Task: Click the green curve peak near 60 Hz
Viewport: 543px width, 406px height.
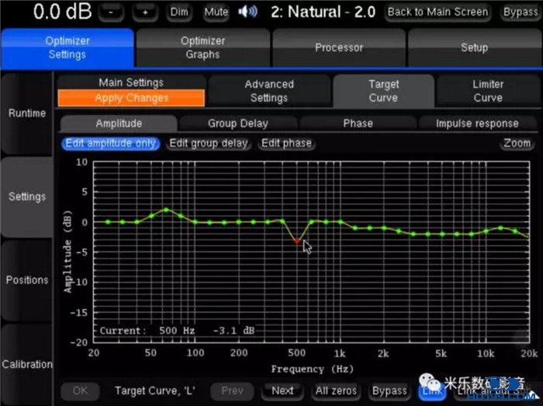Action: point(165,210)
